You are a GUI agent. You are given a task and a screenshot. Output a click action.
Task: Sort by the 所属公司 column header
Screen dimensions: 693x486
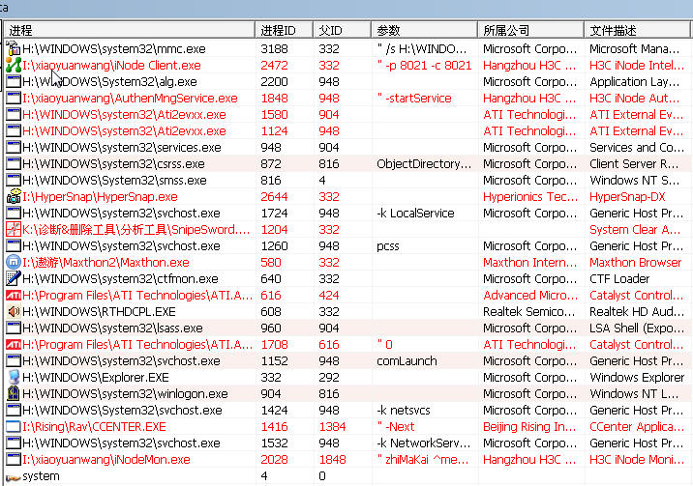pyautogui.click(x=530, y=30)
